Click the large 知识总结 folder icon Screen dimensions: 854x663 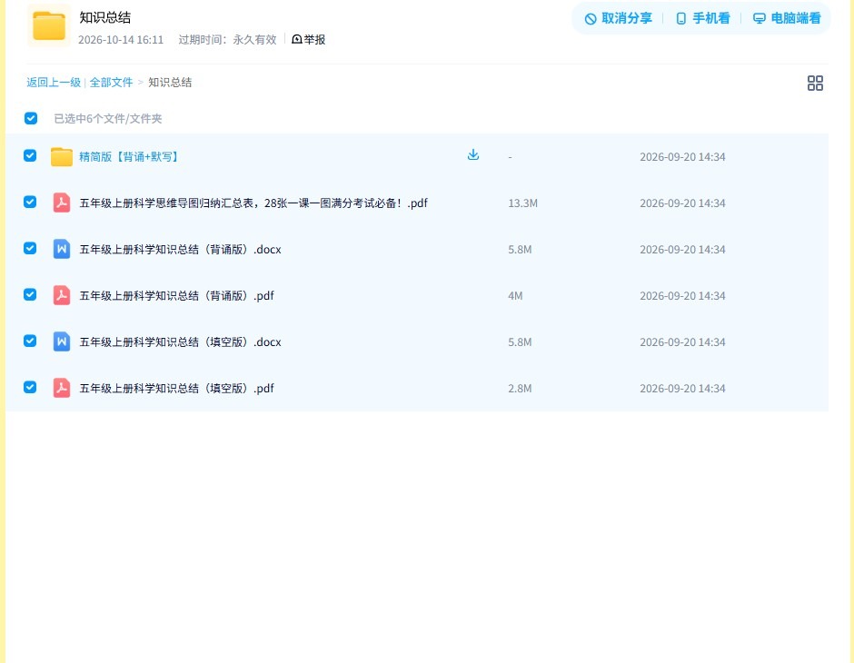pos(49,25)
